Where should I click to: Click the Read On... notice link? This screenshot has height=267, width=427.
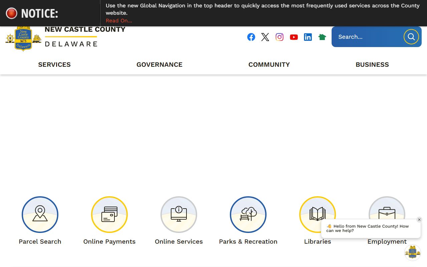(119, 21)
